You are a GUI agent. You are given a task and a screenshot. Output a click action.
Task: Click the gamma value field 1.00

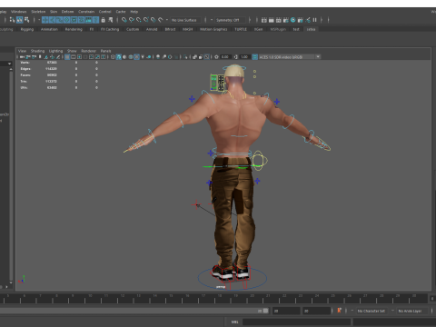tap(244, 57)
